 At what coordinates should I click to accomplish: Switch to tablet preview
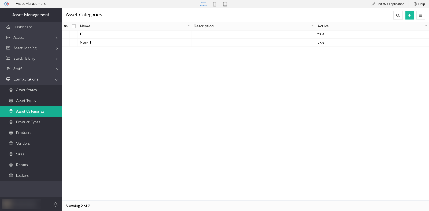[225, 4]
